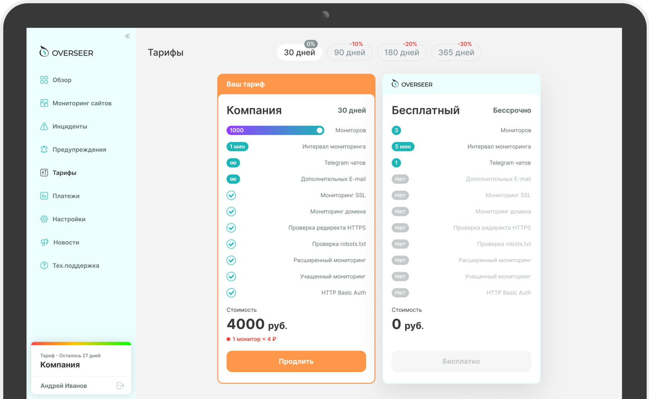Choose the 365 дней period option
Screen dimensions: 649x399
(x=456, y=52)
